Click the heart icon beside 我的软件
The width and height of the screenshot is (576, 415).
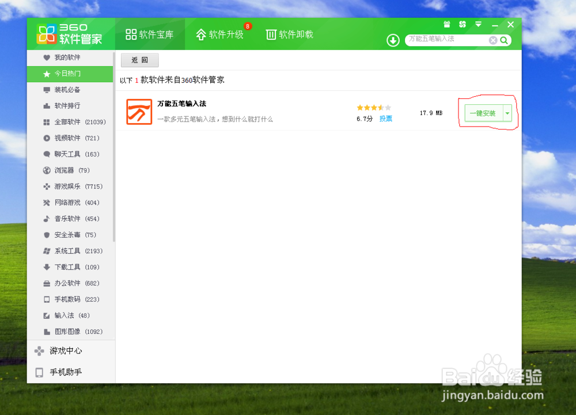pyautogui.click(x=47, y=58)
